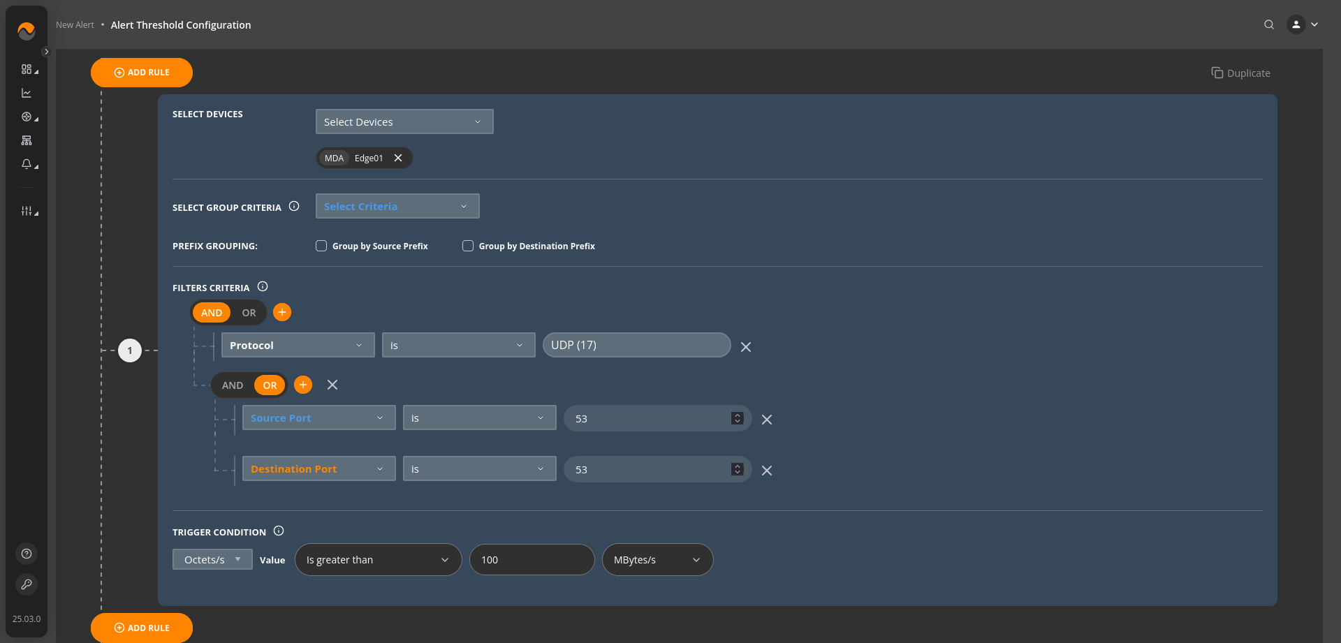This screenshot has width=1341, height=643.
Task: Click the key license icon
Action: click(27, 584)
